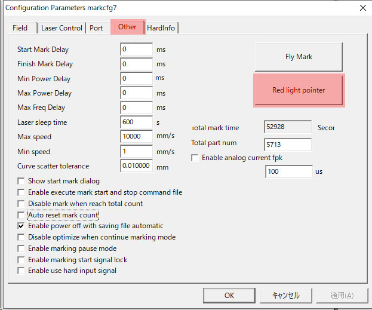Image resolution: width=372 pixels, height=310 pixels.
Task: Click the キャンセル cancel button
Action: 285,295
